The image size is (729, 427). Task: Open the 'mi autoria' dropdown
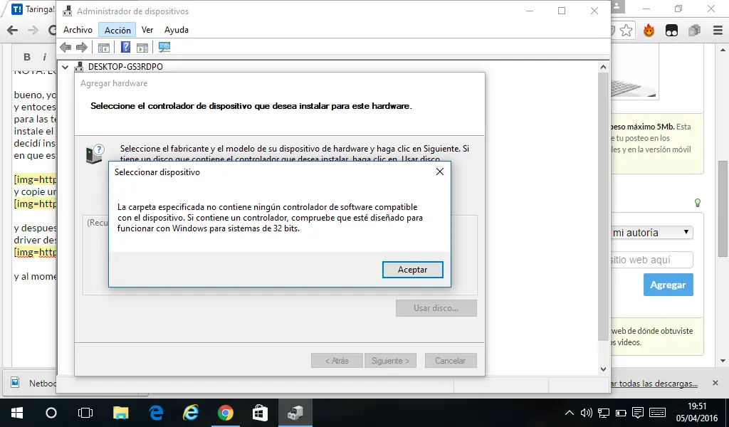pyautogui.click(x=651, y=232)
